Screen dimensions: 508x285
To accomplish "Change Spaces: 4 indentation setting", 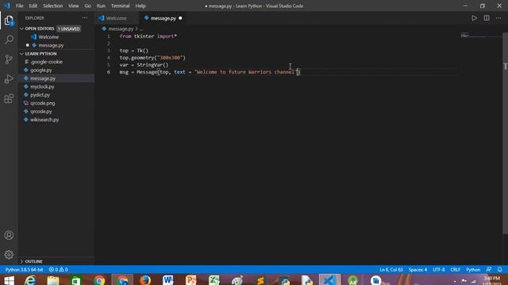I will (418, 269).
